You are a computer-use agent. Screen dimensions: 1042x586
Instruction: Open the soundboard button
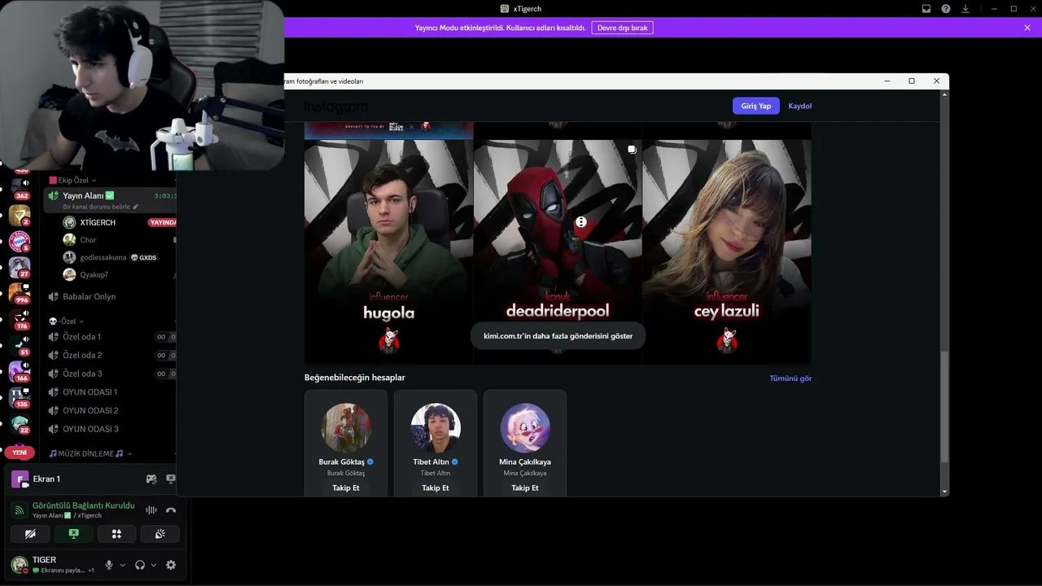[160, 534]
